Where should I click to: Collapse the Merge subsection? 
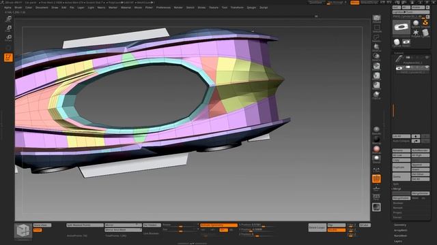coord(397,189)
